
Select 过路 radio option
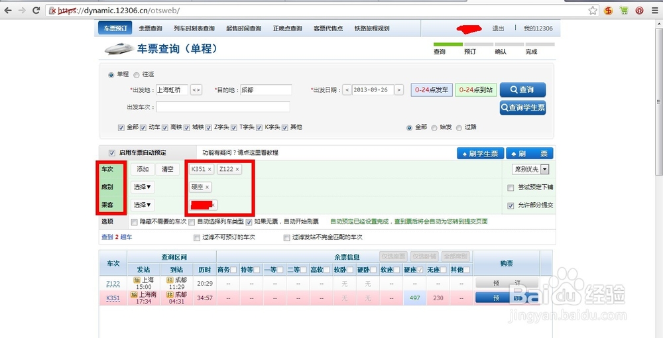click(459, 128)
